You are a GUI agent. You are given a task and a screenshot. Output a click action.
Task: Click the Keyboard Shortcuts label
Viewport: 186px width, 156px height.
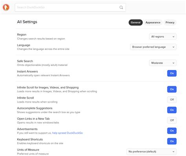30,139
